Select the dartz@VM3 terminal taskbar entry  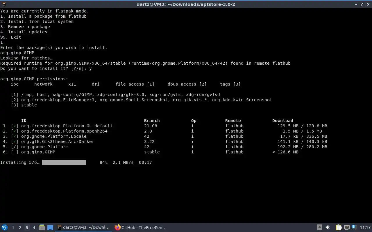(x=84, y=227)
